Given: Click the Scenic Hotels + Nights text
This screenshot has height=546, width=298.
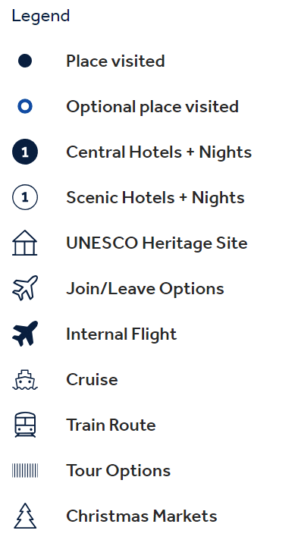Looking at the screenshot, I should click(x=155, y=198).
